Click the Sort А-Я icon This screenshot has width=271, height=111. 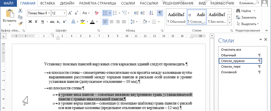pos(151,13)
